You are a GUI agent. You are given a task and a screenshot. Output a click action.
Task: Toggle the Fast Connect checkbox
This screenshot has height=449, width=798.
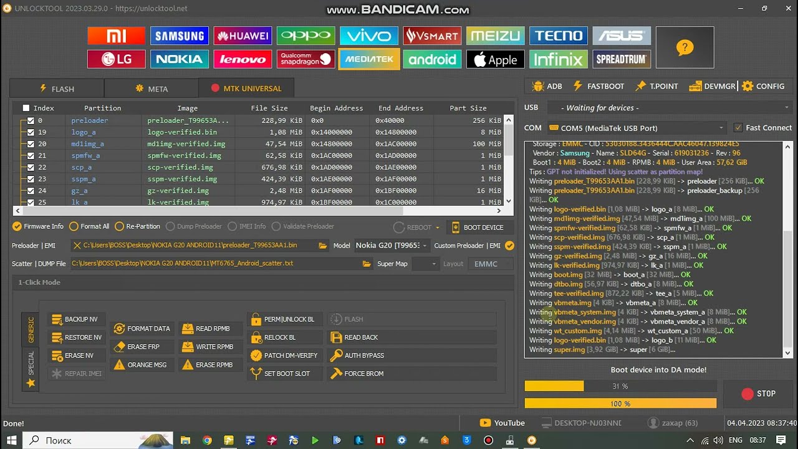coord(739,128)
